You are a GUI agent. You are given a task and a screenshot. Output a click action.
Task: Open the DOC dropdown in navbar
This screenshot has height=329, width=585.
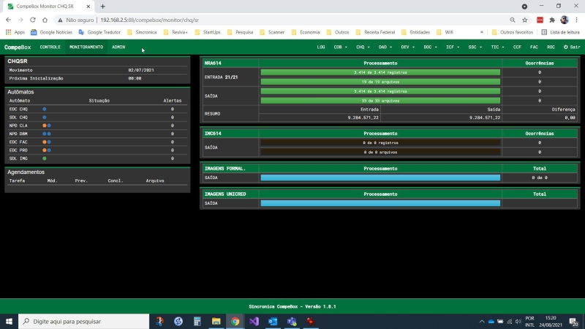pos(430,47)
